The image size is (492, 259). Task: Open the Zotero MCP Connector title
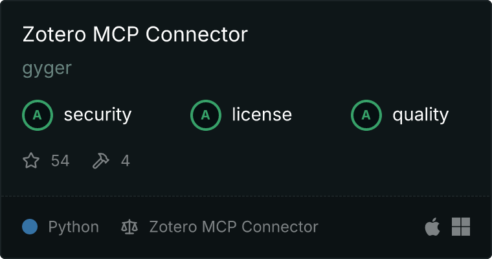point(135,34)
